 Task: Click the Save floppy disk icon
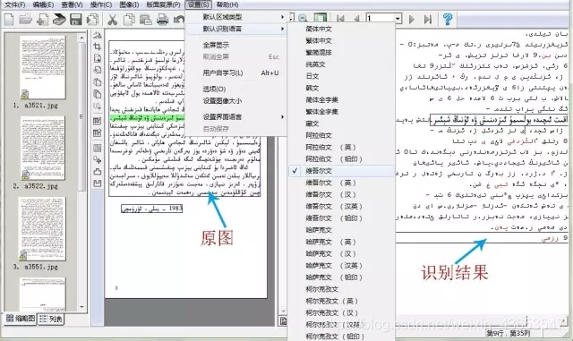click(x=76, y=19)
